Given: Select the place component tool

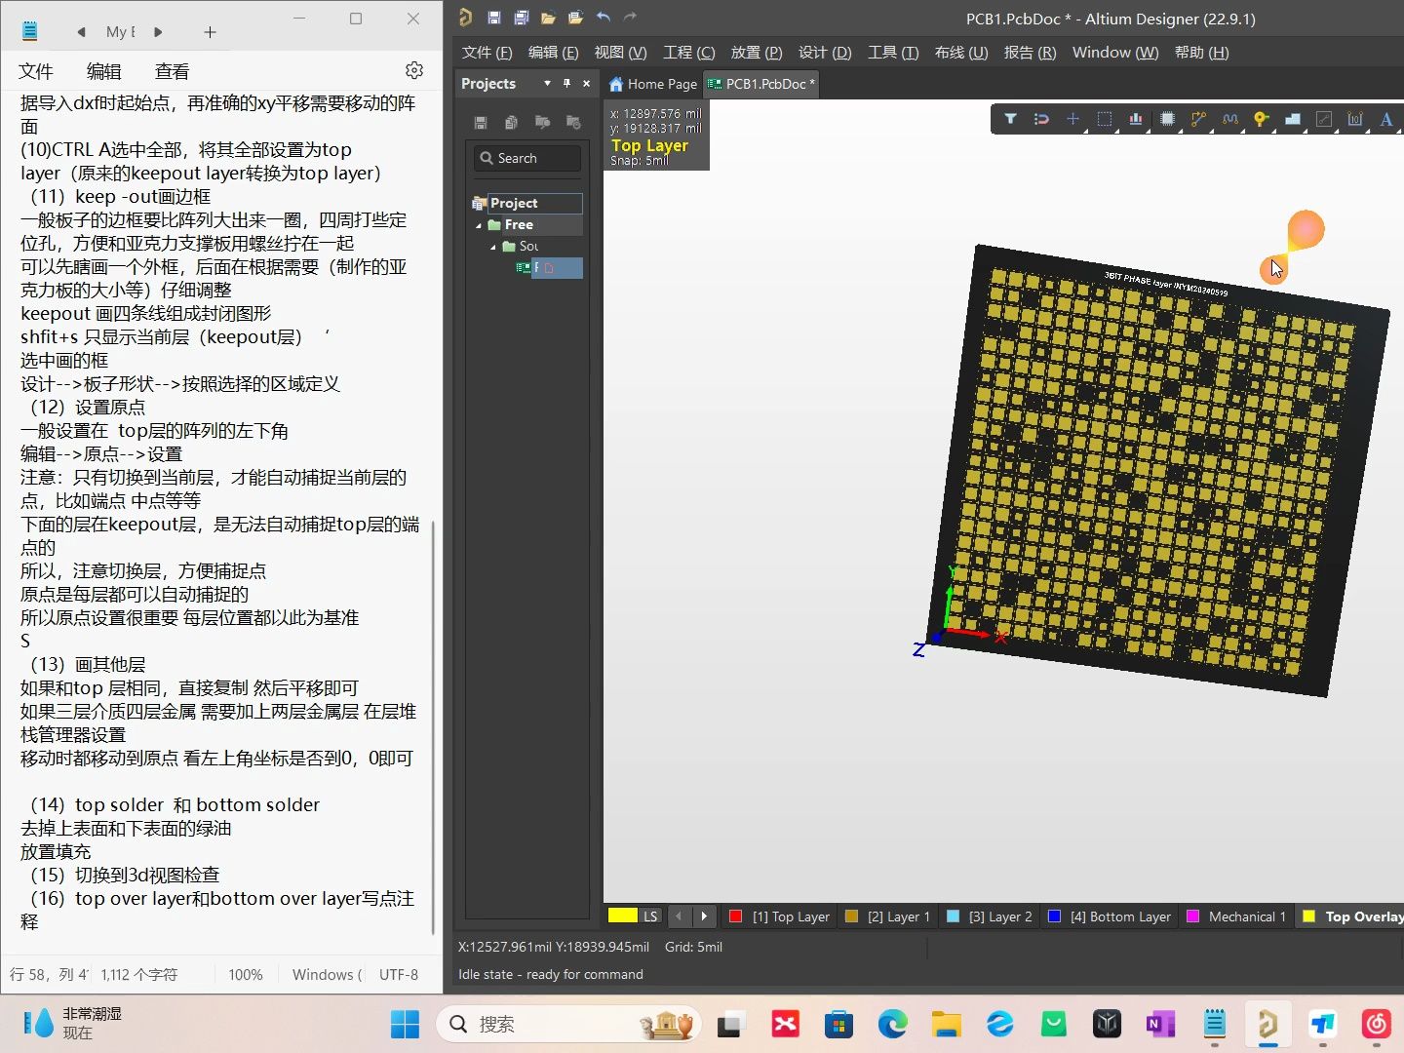Looking at the screenshot, I should (x=1168, y=119).
